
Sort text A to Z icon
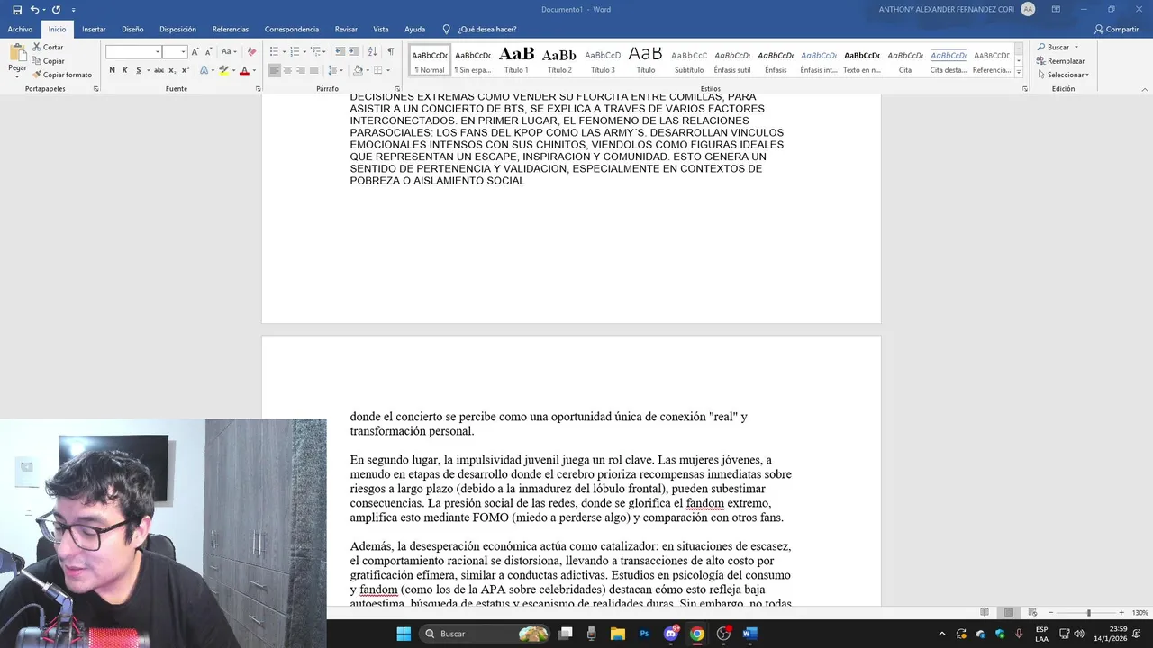tap(372, 51)
